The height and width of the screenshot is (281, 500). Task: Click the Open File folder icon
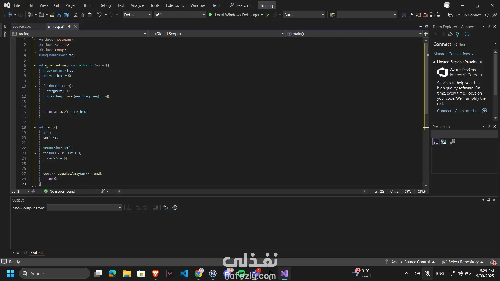coord(52,15)
